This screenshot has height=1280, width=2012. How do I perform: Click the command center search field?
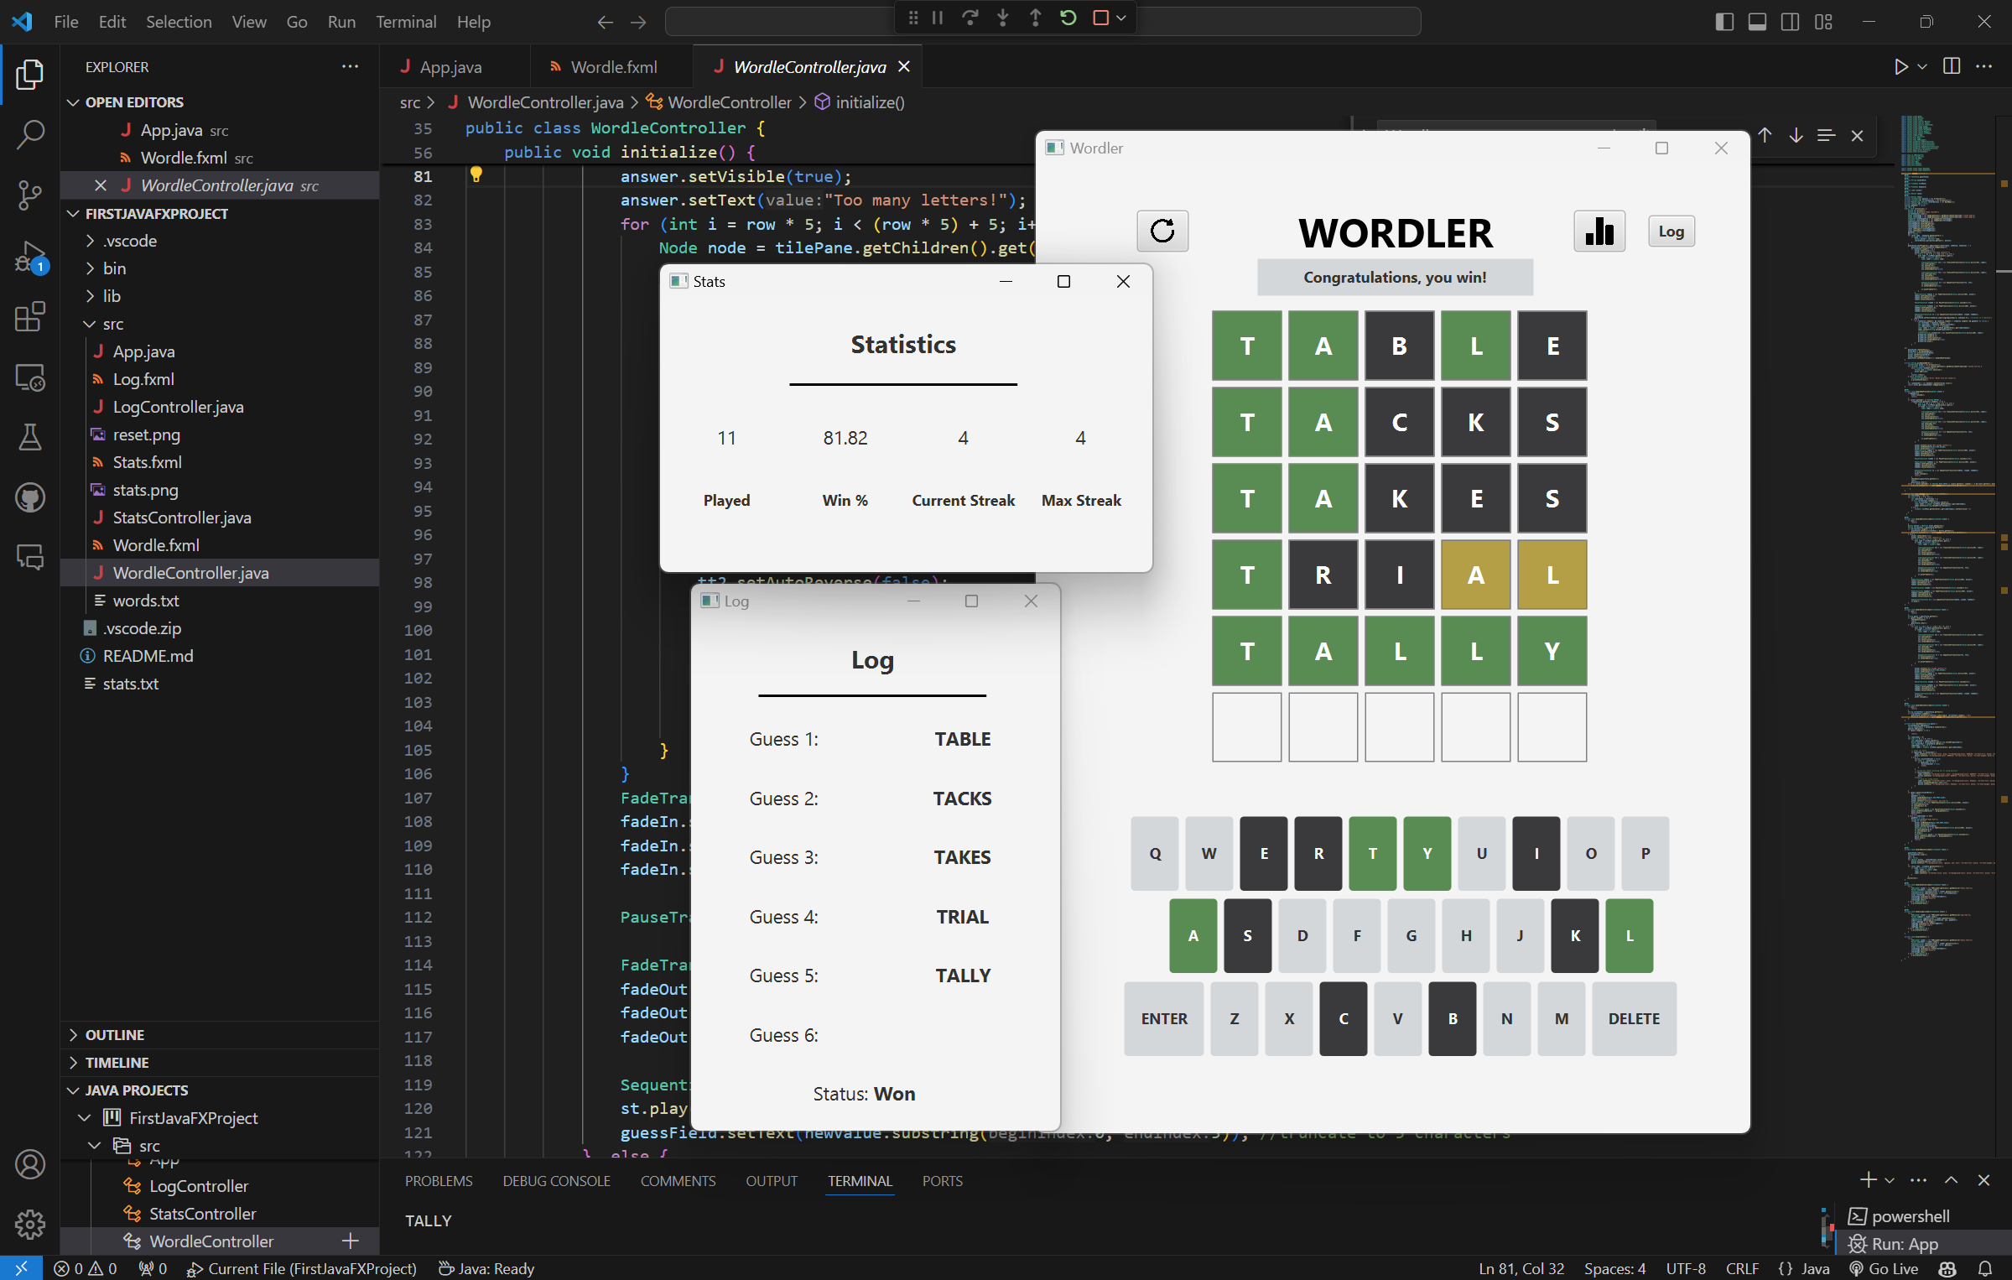[1042, 22]
